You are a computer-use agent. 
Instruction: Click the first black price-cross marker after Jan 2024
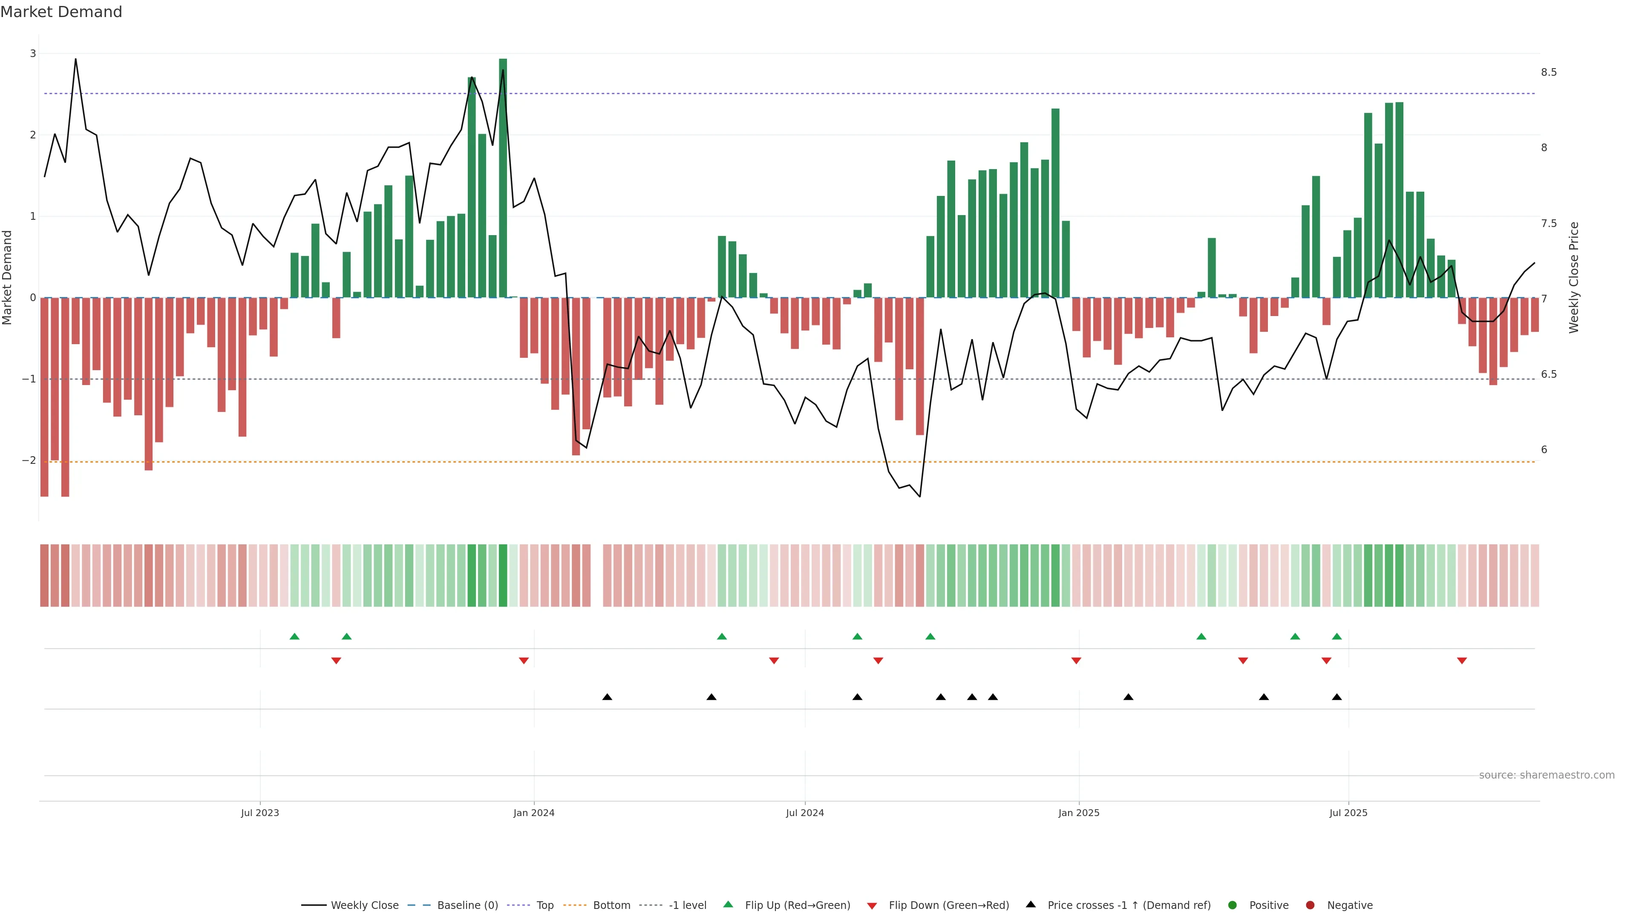click(607, 697)
